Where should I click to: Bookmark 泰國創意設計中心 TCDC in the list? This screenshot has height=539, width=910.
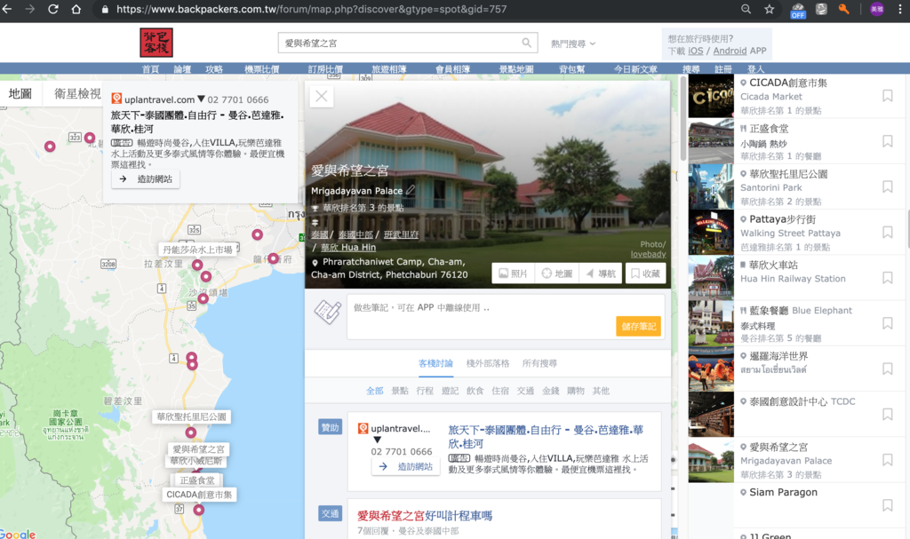click(x=888, y=415)
